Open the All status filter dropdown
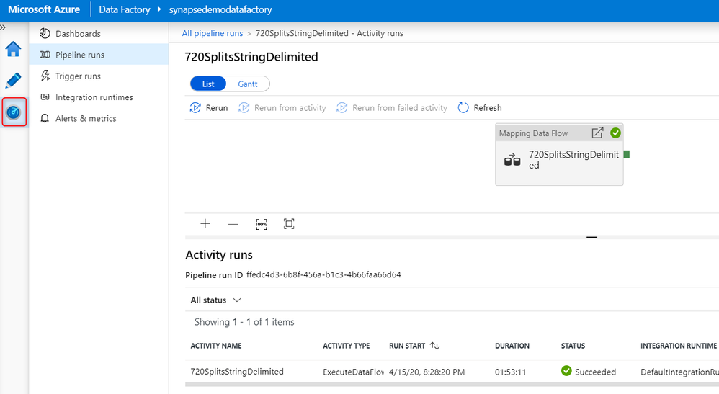Screen dimensions: 719x394 pos(215,300)
